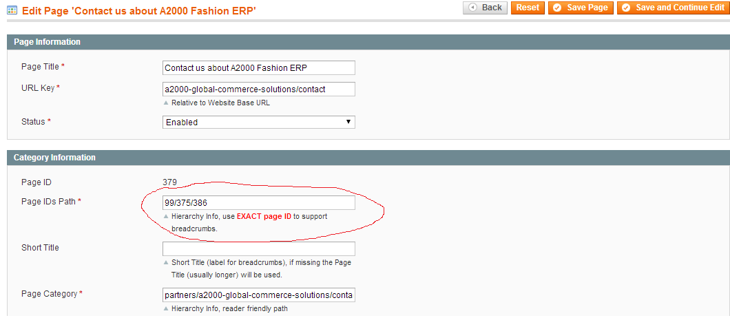Focus the URL Key input field
The height and width of the screenshot is (329, 730).
point(259,89)
